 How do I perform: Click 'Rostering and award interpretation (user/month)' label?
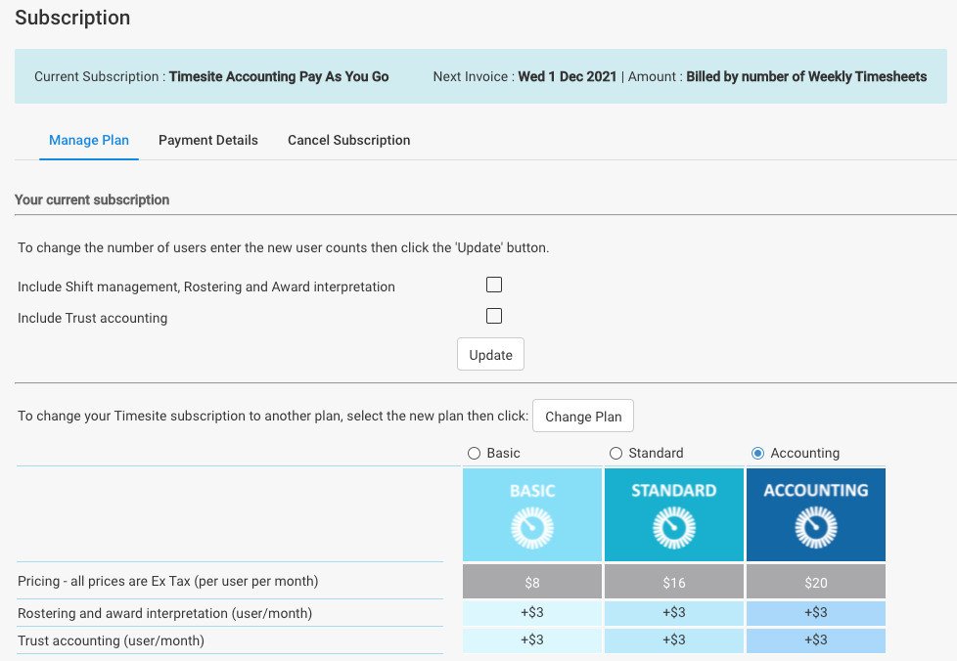click(164, 613)
